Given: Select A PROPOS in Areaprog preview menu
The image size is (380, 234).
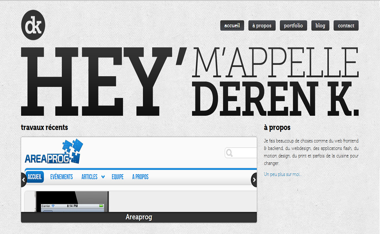Looking at the screenshot, I should point(140,177).
